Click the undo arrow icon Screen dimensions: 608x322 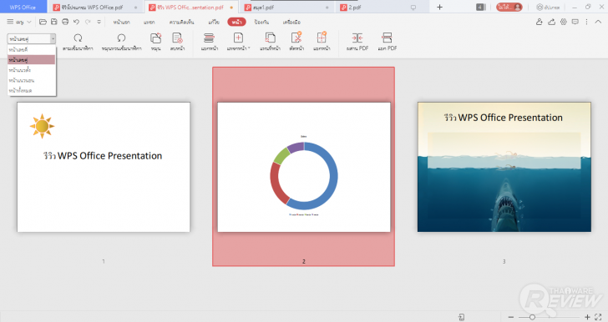click(x=76, y=22)
